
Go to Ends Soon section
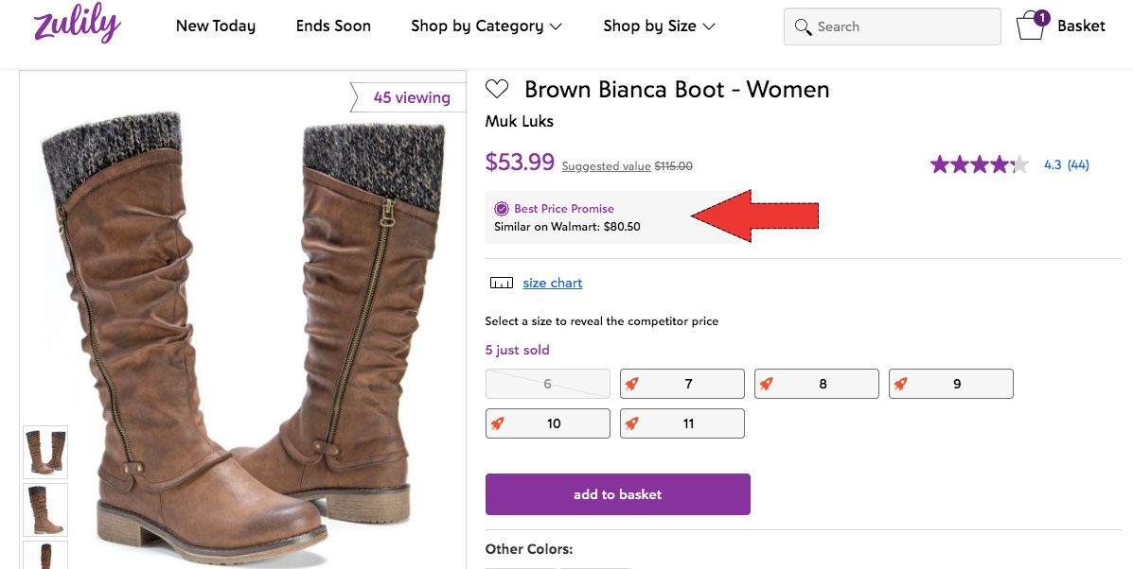[333, 26]
